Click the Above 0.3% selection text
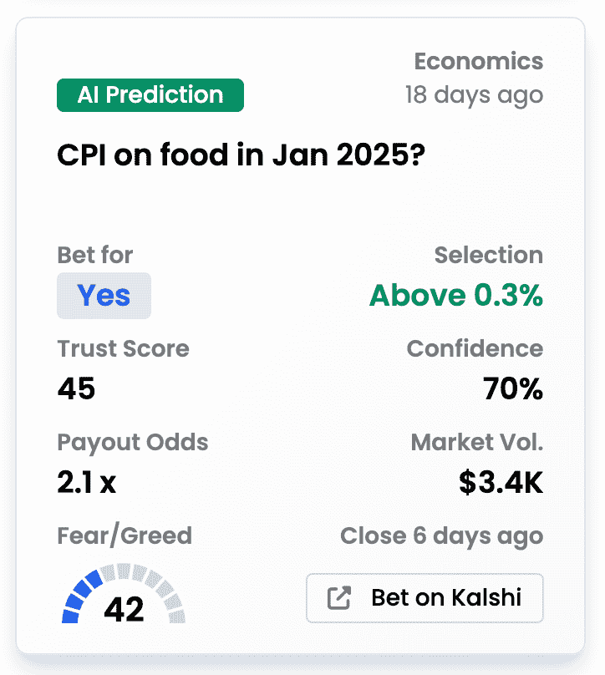This screenshot has height=675, width=605. click(456, 296)
